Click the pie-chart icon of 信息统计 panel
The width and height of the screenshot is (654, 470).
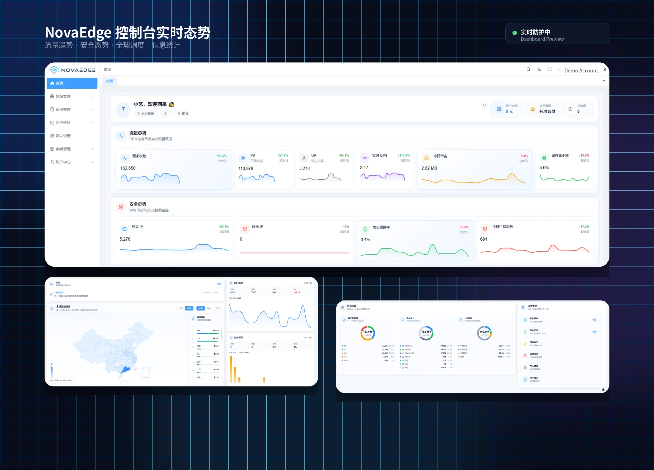coord(342,307)
